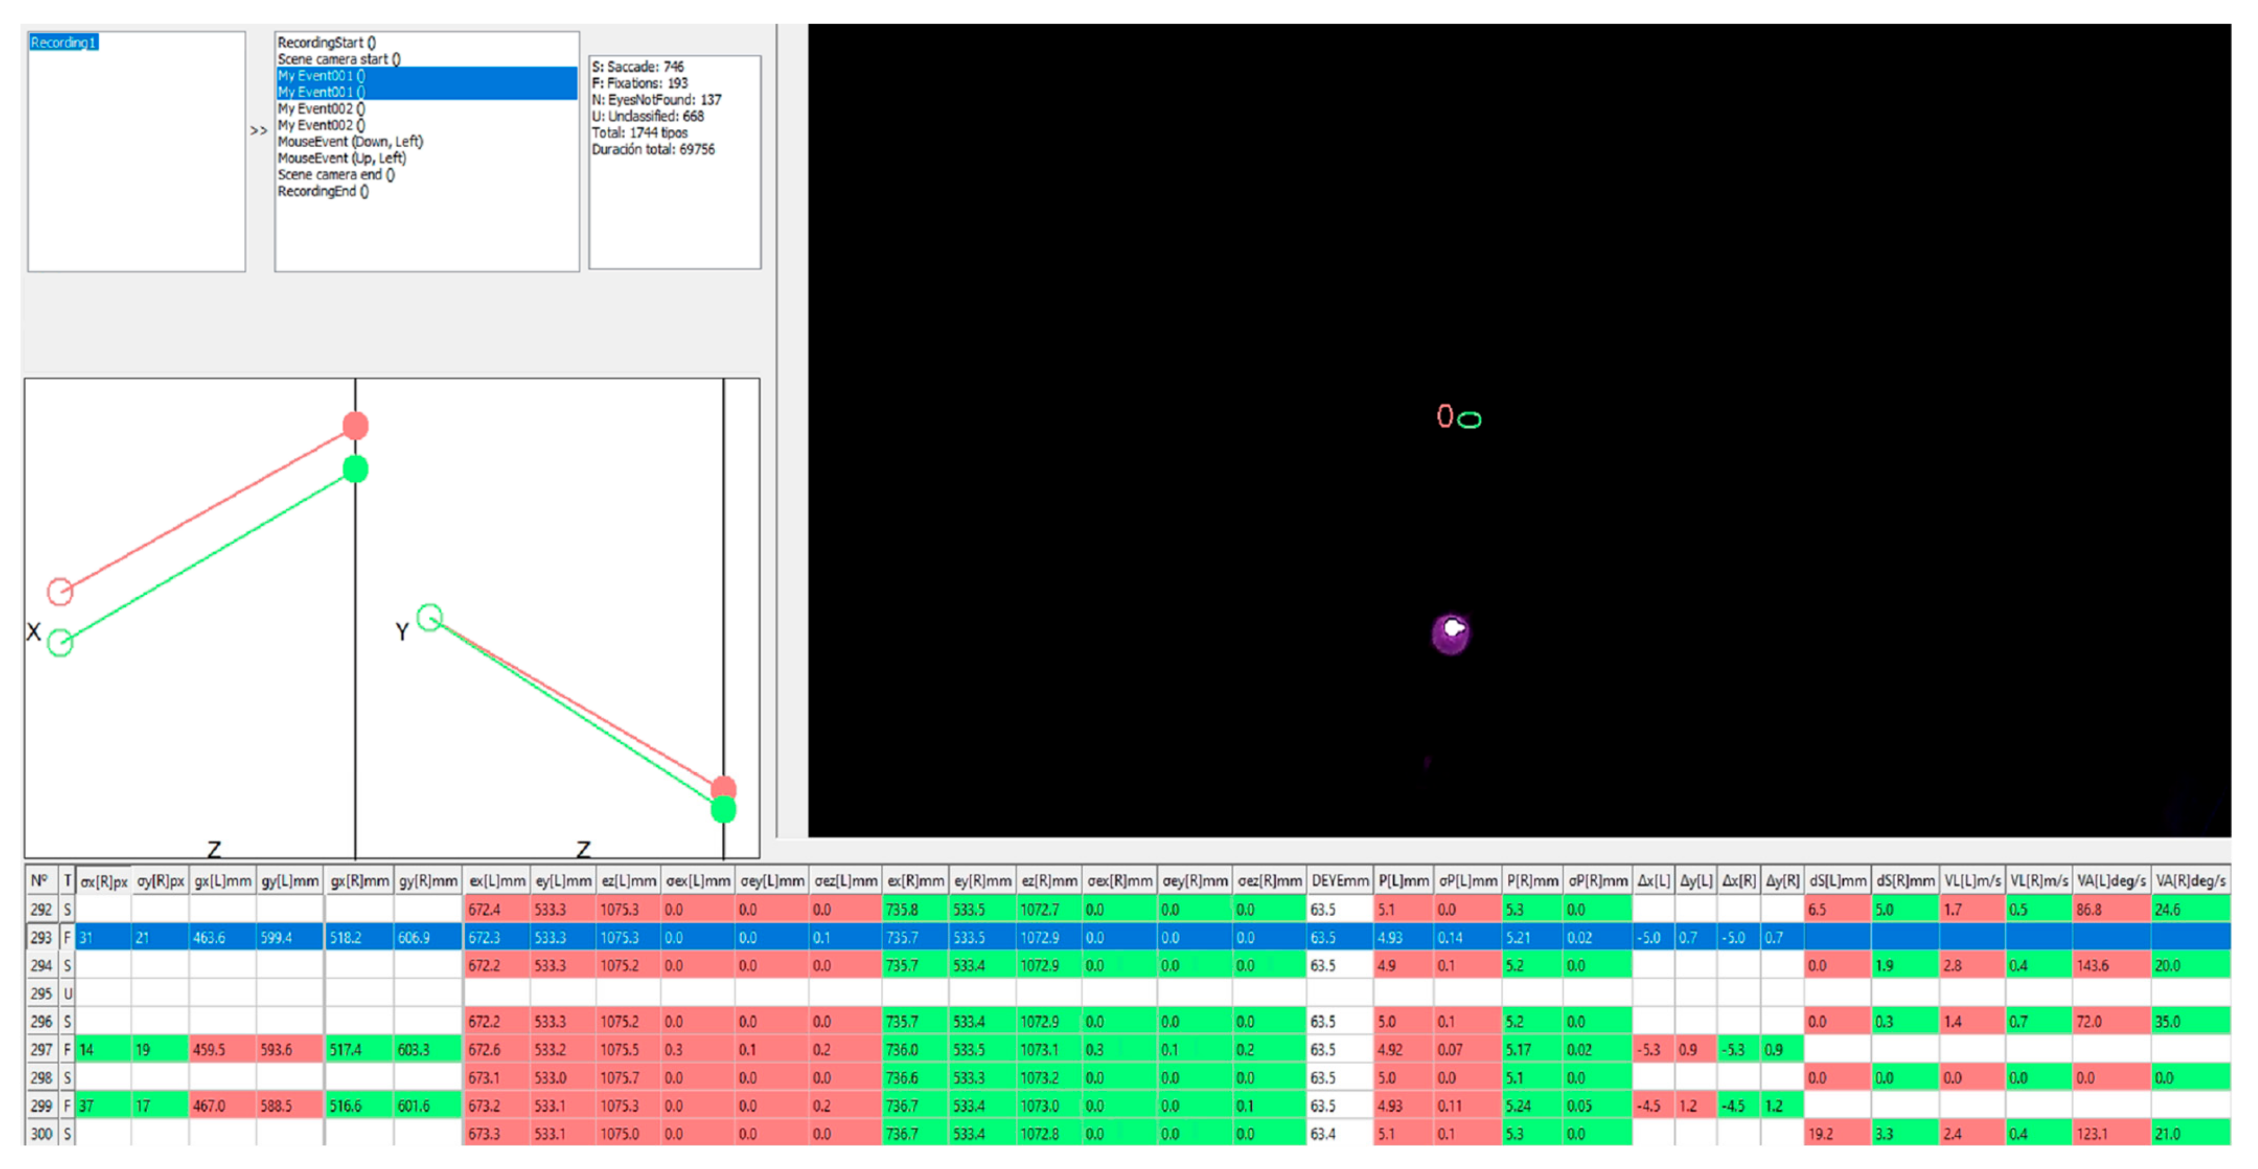Click the filled red marker in X plot
The image size is (2258, 1169).
pyautogui.click(x=355, y=426)
